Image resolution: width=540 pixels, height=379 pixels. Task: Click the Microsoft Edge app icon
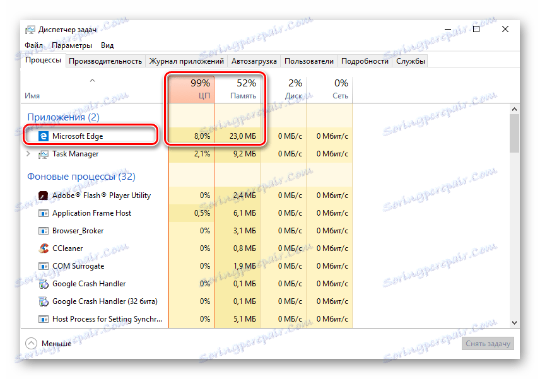(x=43, y=136)
